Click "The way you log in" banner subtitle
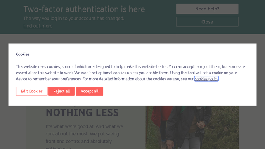 point(74,18)
